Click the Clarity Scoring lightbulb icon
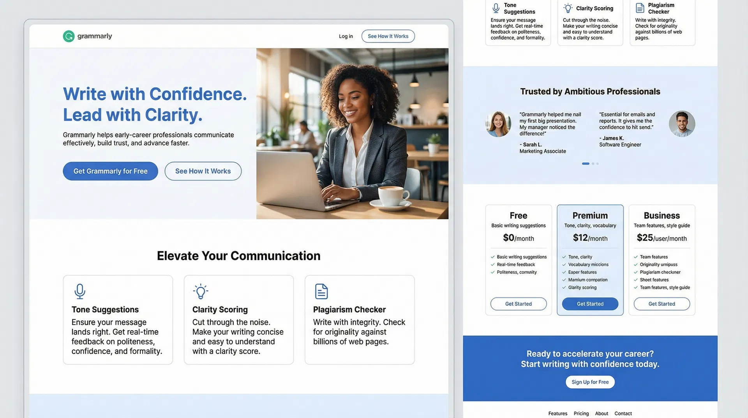Screen dimensions: 748x418 tap(200, 291)
